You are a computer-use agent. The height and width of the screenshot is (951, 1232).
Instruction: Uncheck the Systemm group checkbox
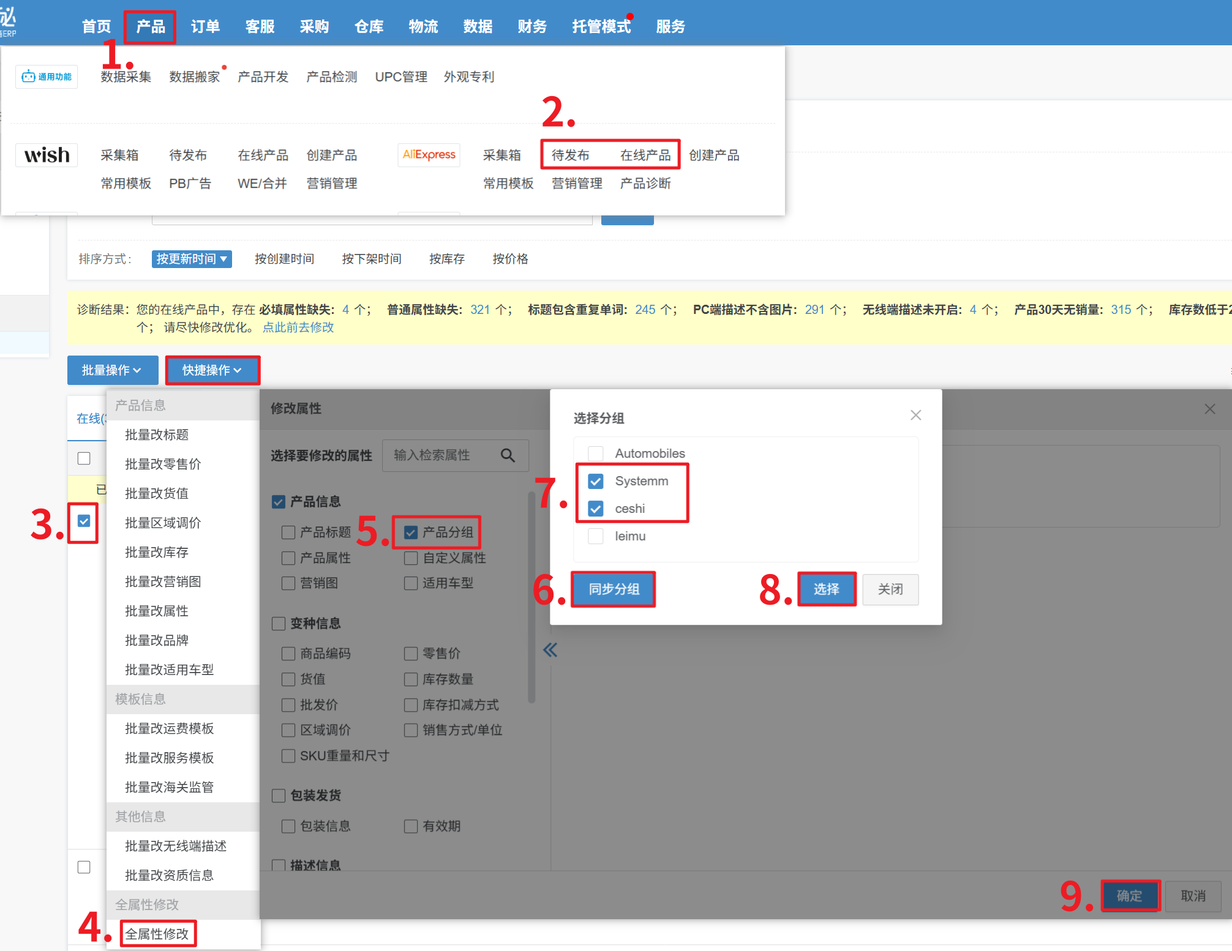tap(595, 482)
